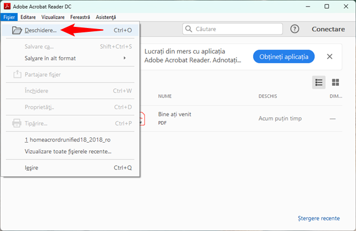Viewport: 356px width, 231px height.
Task: Click the Acum puțin timp cell
Action: (x=280, y=119)
